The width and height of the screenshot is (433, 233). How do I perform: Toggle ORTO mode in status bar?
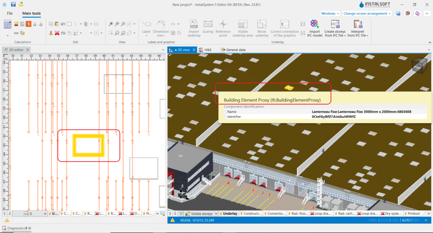click(x=373, y=220)
